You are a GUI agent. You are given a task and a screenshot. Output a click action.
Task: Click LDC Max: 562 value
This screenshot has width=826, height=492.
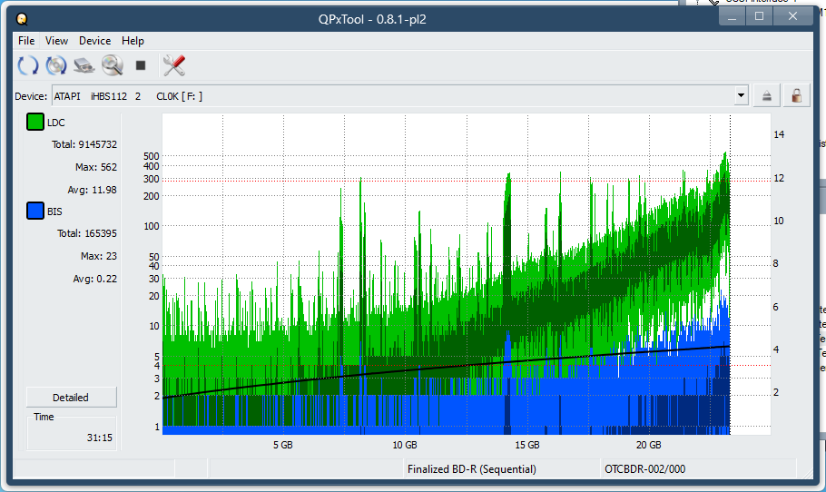96,167
